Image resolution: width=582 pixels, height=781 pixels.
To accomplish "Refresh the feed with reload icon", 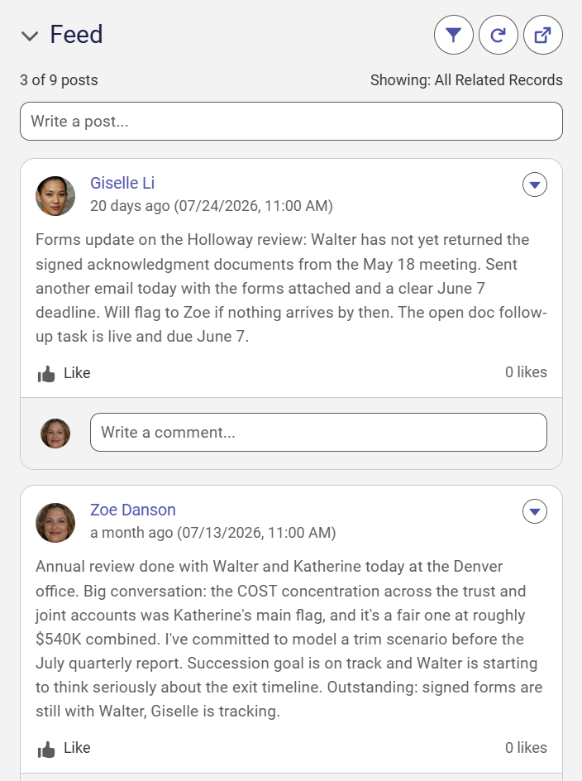I will click(x=498, y=35).
